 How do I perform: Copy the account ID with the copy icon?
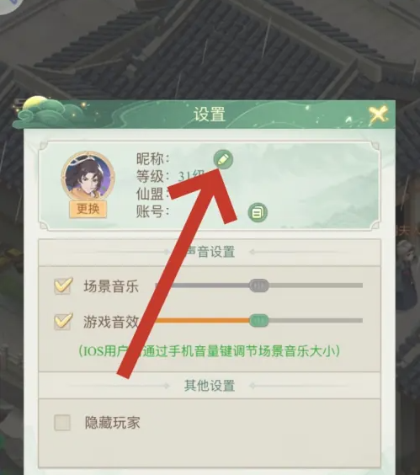pos(258,212)
